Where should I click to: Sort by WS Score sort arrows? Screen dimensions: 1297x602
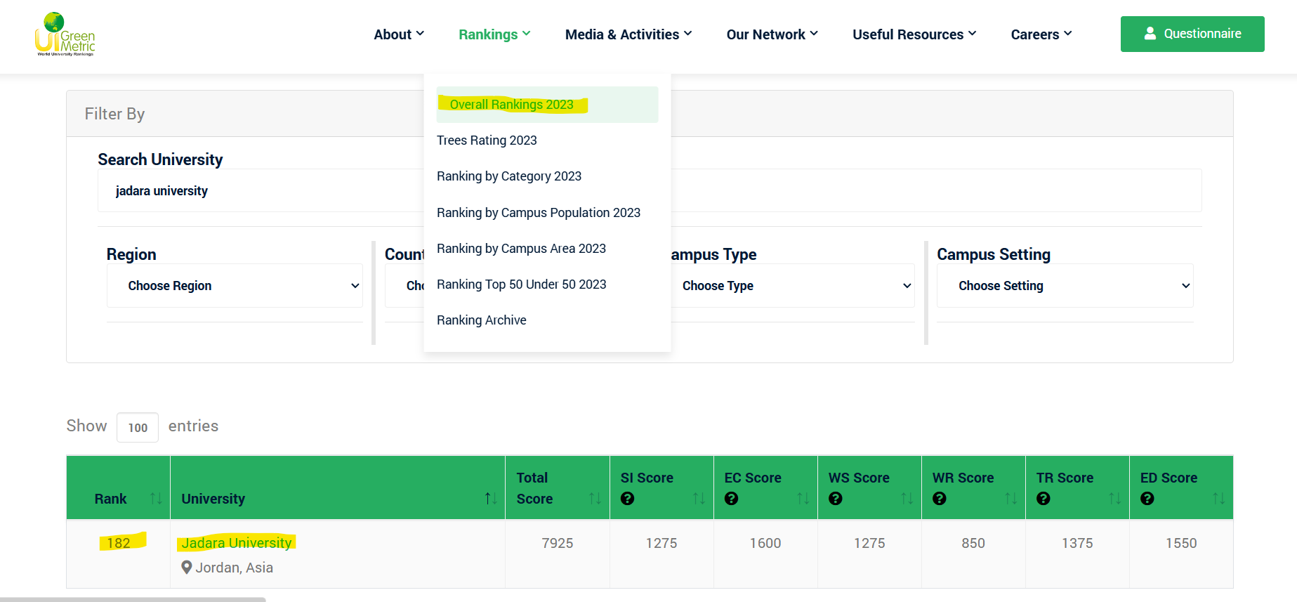pyautogui.click(x=907, y=499)
